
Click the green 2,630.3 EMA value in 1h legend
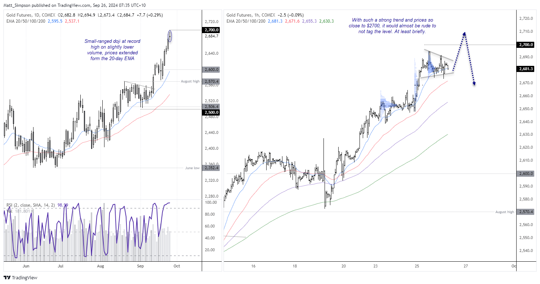coord(327,21)
